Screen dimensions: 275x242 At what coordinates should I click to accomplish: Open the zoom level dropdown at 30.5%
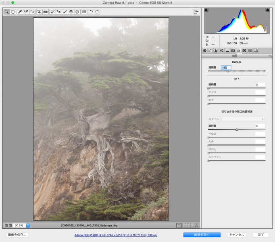pyautogui.click(x=28, y=225)
